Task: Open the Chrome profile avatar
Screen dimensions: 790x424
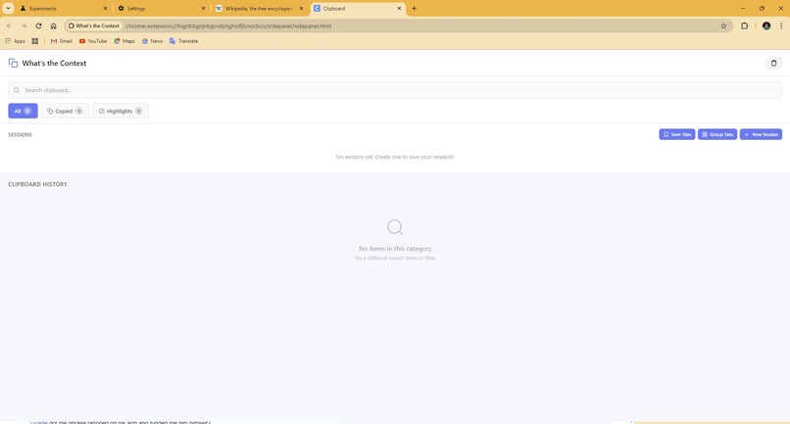Action: (766, 25)
